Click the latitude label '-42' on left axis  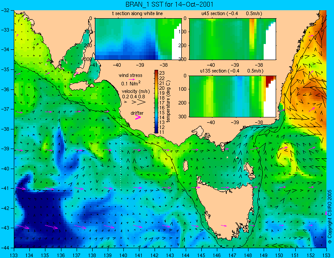tap(5, 208)
